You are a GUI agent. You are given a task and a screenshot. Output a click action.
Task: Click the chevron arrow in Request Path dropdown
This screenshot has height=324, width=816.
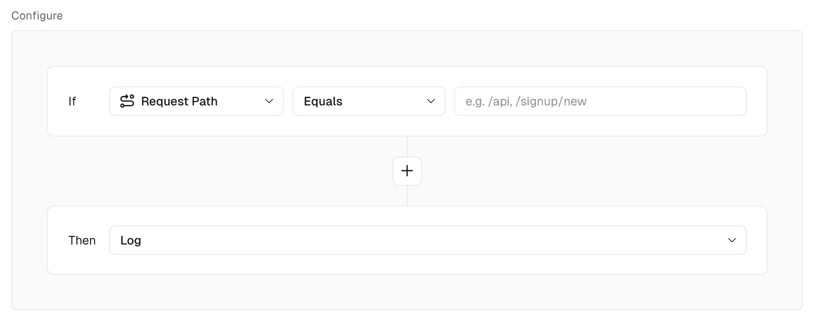pos(269,101)
